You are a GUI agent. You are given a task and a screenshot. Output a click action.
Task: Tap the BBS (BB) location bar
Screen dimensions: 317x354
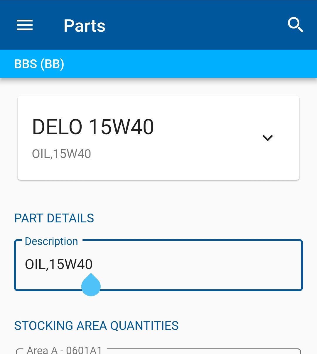(x=39, y=64)
